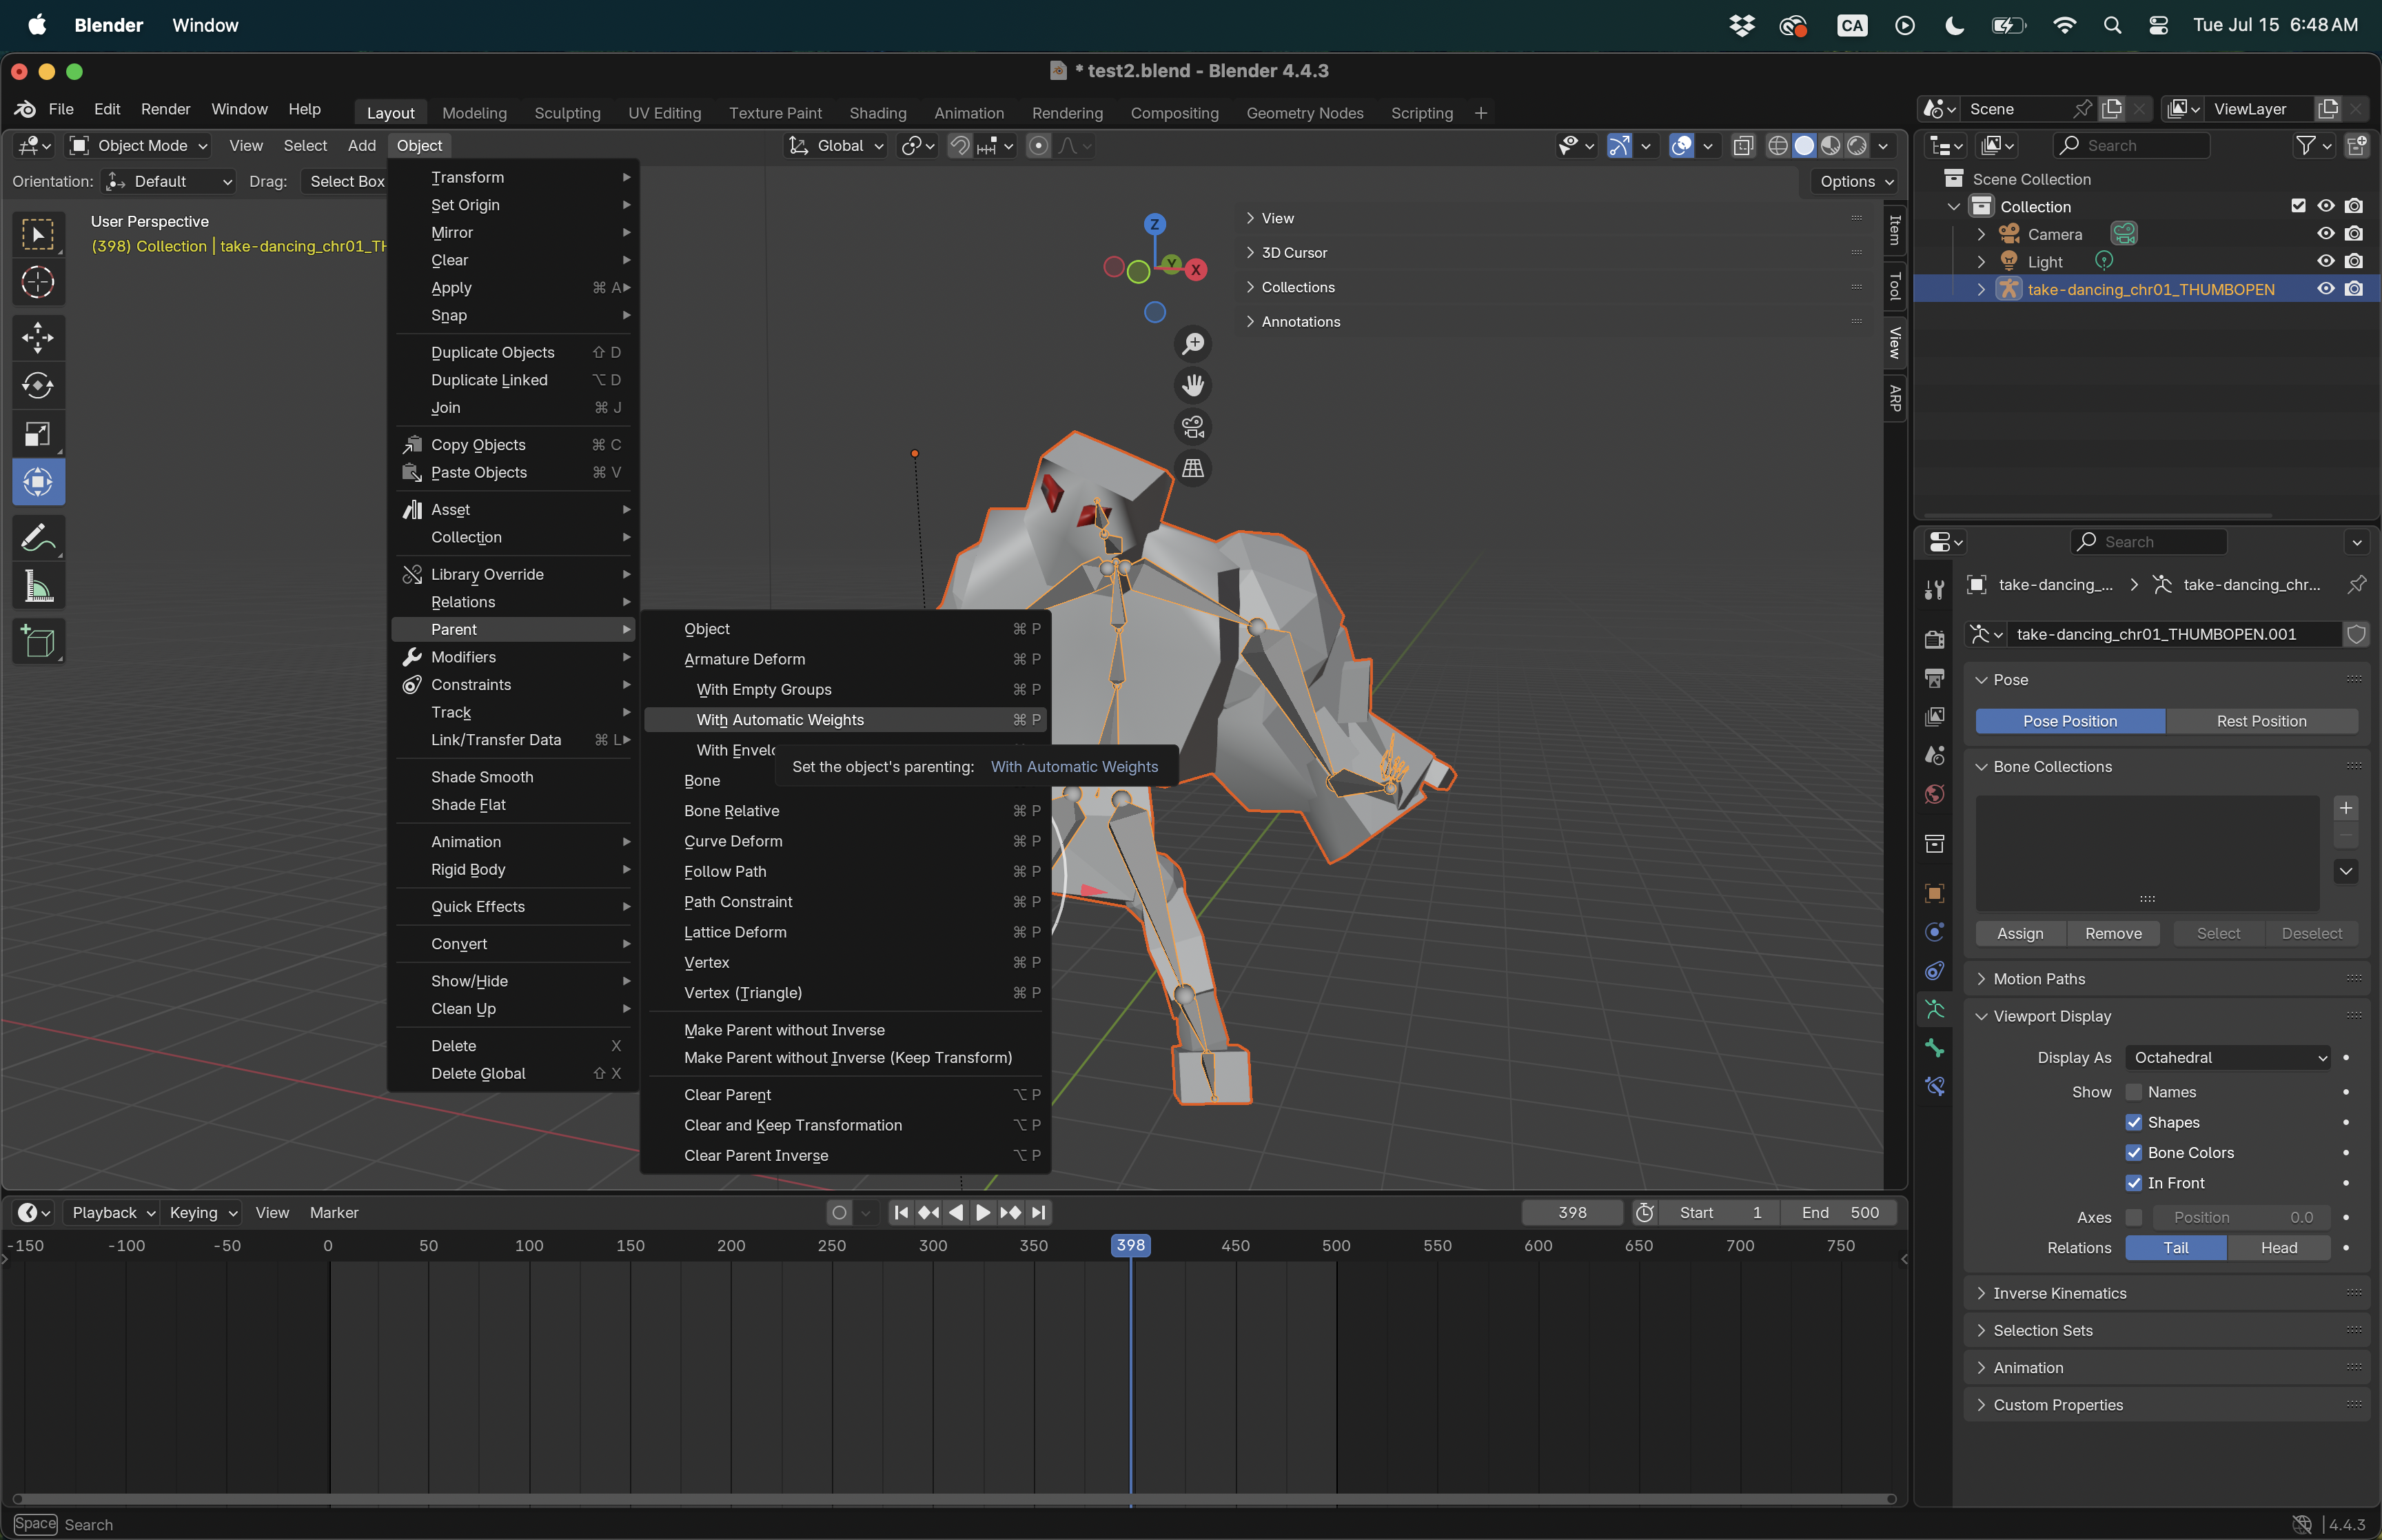Viewport: 2382px width, 1540px height.
Task: Open the Display As Octahedral dropdown
Action: tap(2228, 1058)
